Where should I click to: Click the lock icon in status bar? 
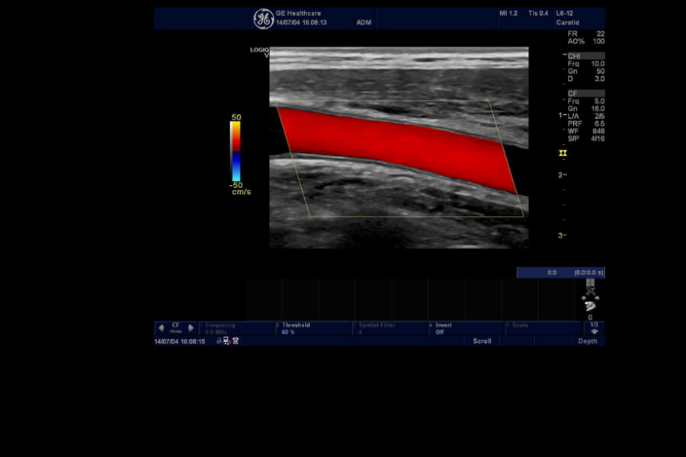click(220, 341)
